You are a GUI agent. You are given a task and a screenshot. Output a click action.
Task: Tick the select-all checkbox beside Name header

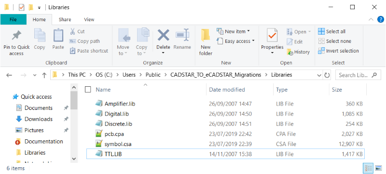coord(88,90)
